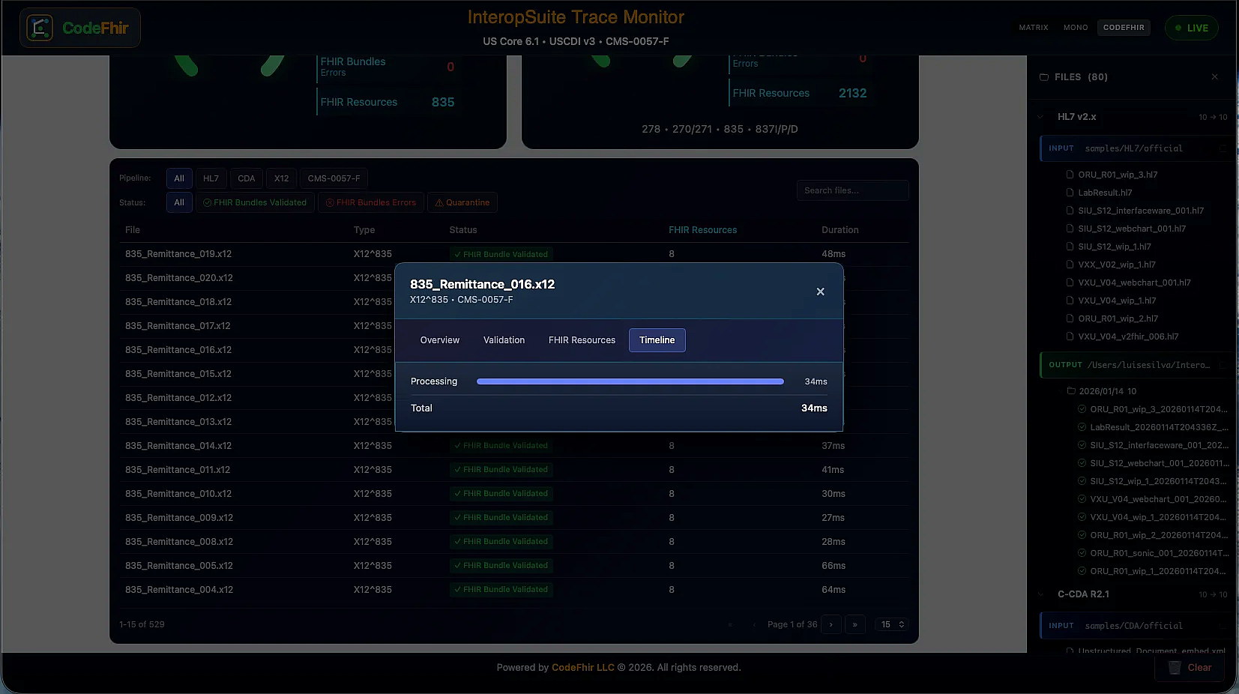Open the page size 15 selector
Image resolution: width=1239 pixels, height=694 pixels.
click(891, 624)
